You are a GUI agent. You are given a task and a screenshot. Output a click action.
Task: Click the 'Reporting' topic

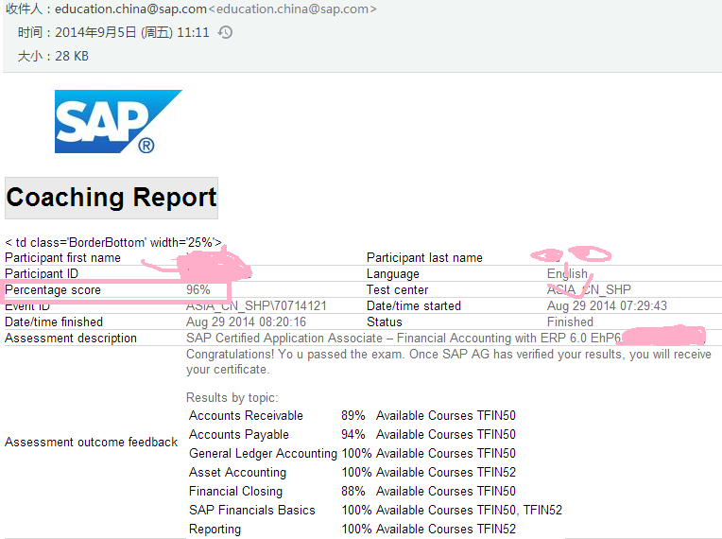tap(215, 529)
